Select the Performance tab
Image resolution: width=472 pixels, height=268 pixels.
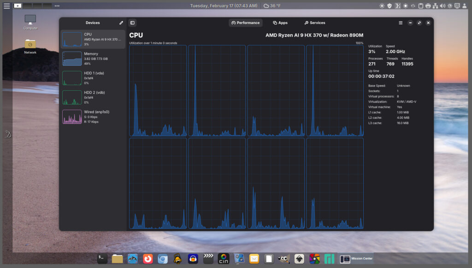point(246,23)
